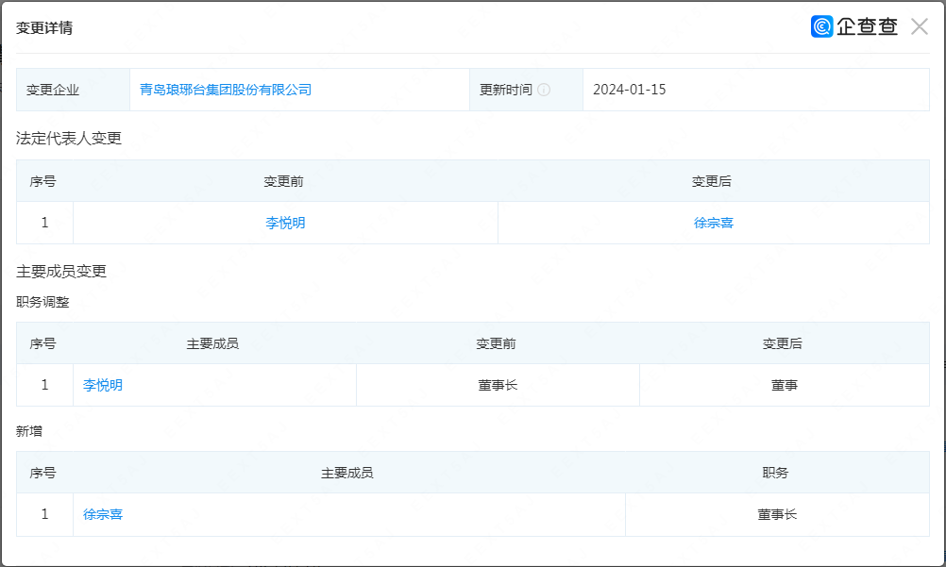
Task: Open company link 青岛琅琊台集团股份有限公司
Action: (226, 90)
